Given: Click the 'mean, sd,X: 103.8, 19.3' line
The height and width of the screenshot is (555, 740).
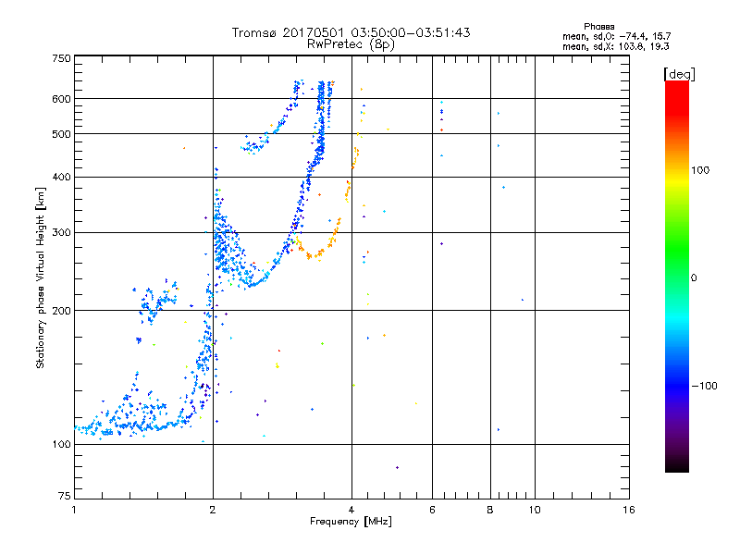Looking at the screenshot, I should (x=615, y=46).
